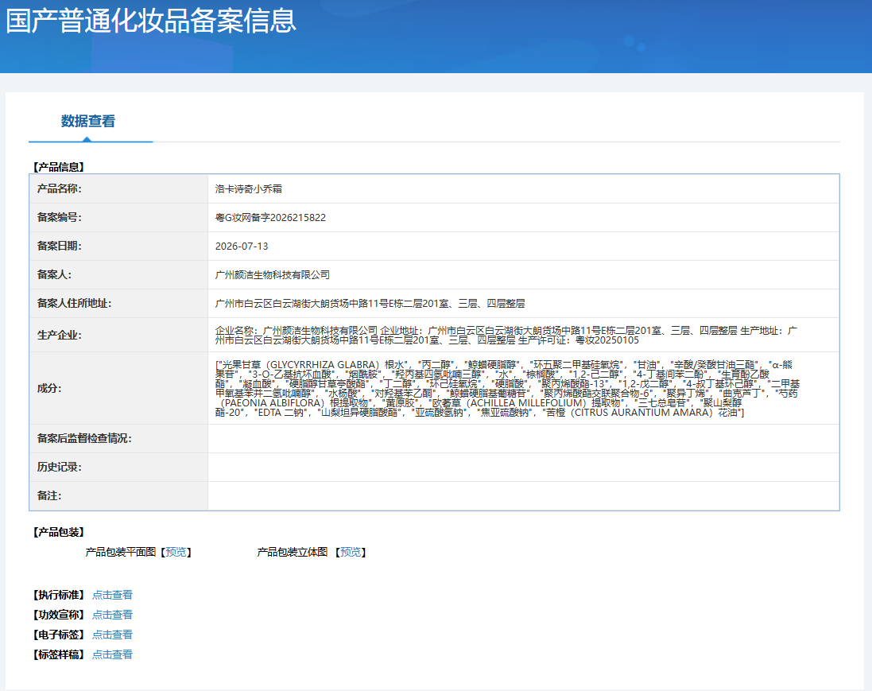This screenshot has width=872, height=691.
Task: Click the 生产企业 label cell
Action: 118,335
